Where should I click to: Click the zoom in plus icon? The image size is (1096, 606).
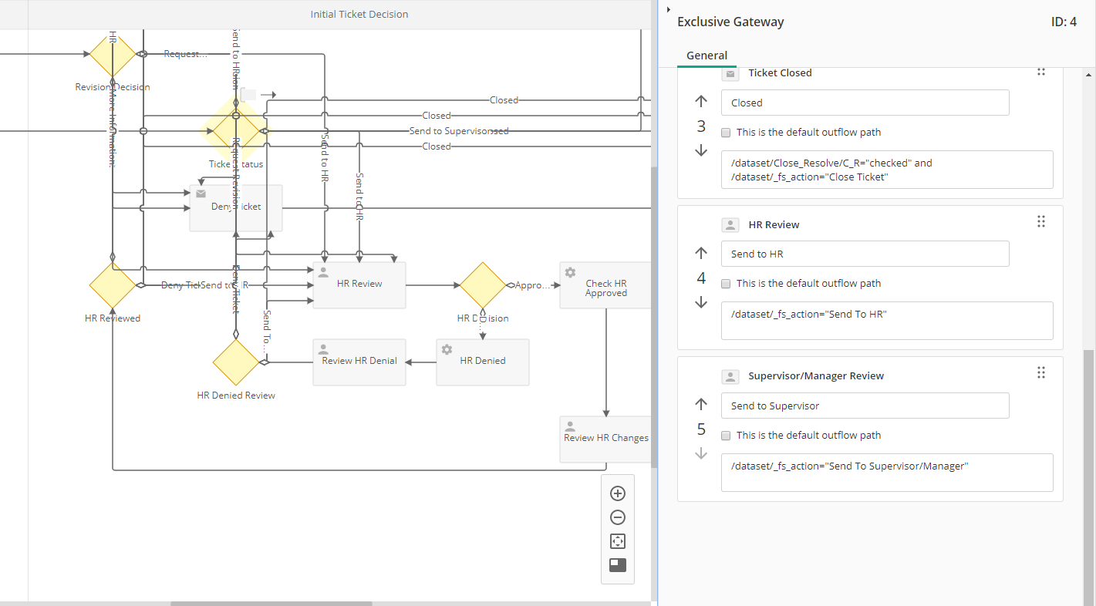pyautogui.click(x=617, y=493)
